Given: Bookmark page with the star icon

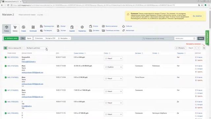Looking at the screenshot, I should pos(202,5).
